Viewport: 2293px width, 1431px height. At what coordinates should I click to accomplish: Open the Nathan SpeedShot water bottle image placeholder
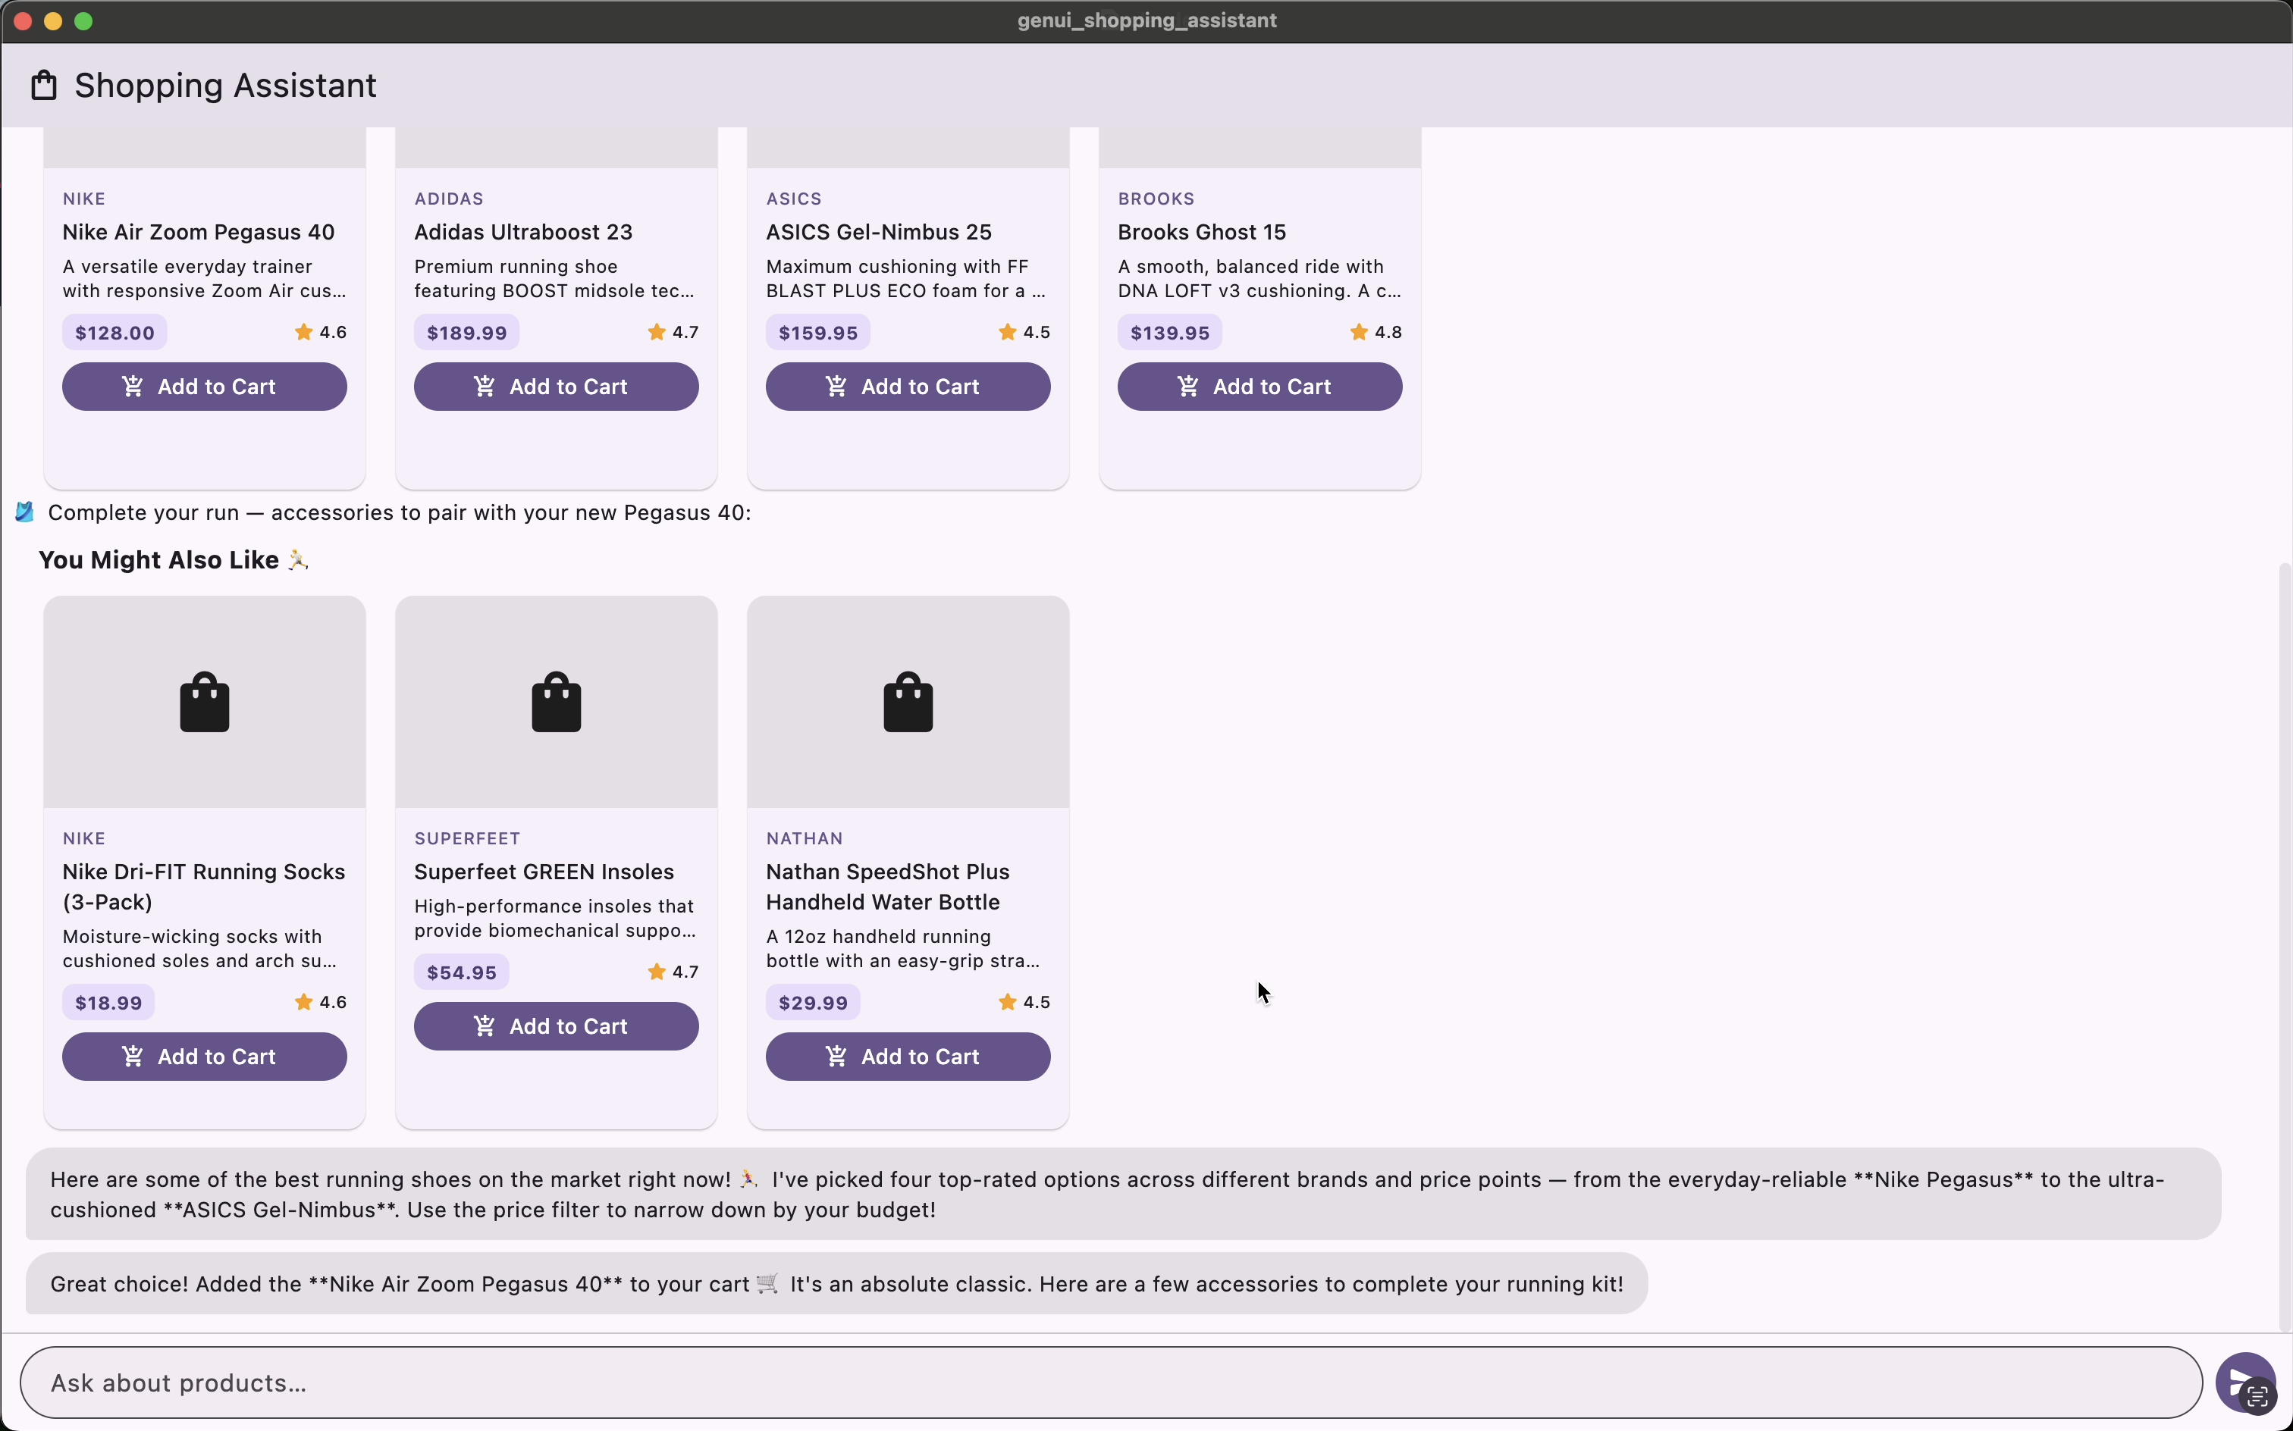908,703
